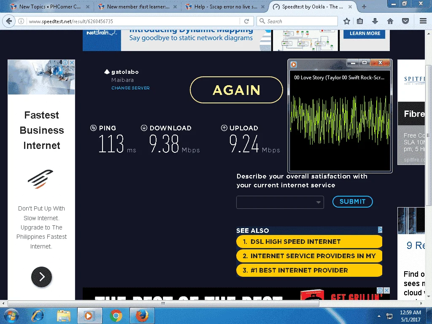Open the Firefox hamburger menu
Viewport: 432px width, 324px height.
point(423,21)
